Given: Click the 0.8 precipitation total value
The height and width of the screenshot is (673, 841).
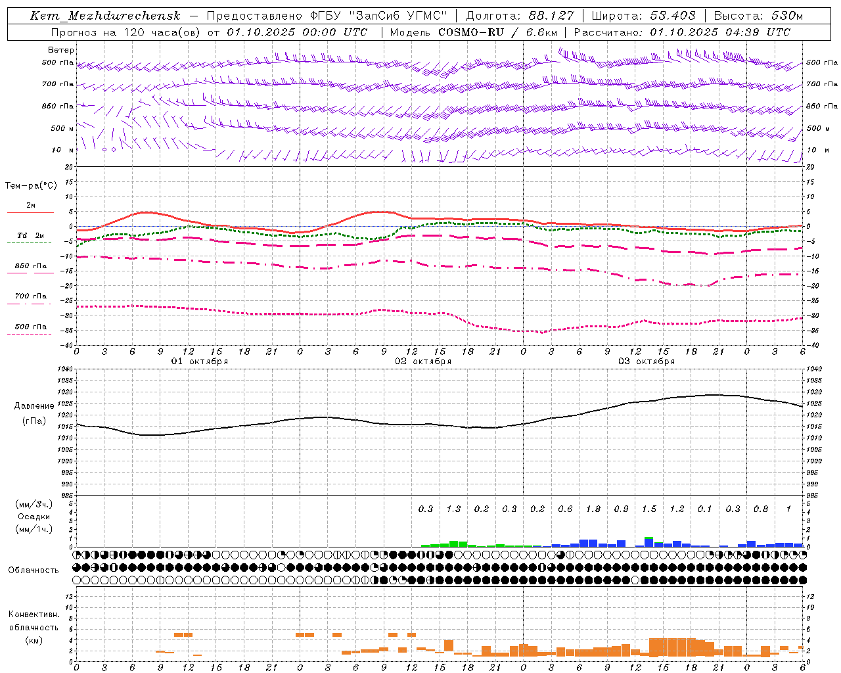Looking at the screenshot, I should click(x=761, y=509).
